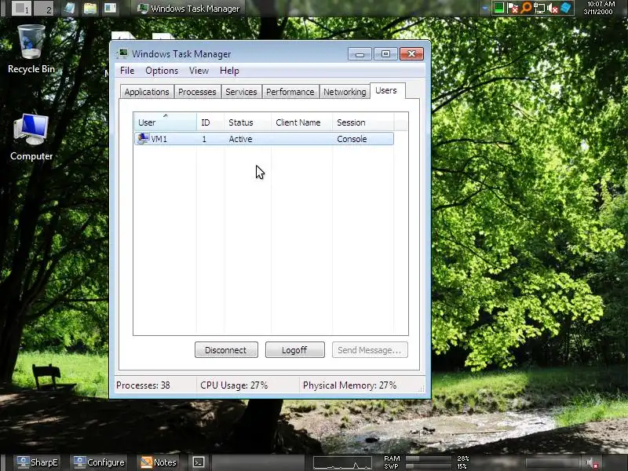Click the RAM usage bar
Screen dimensions: 628x471
coord(429,458)
